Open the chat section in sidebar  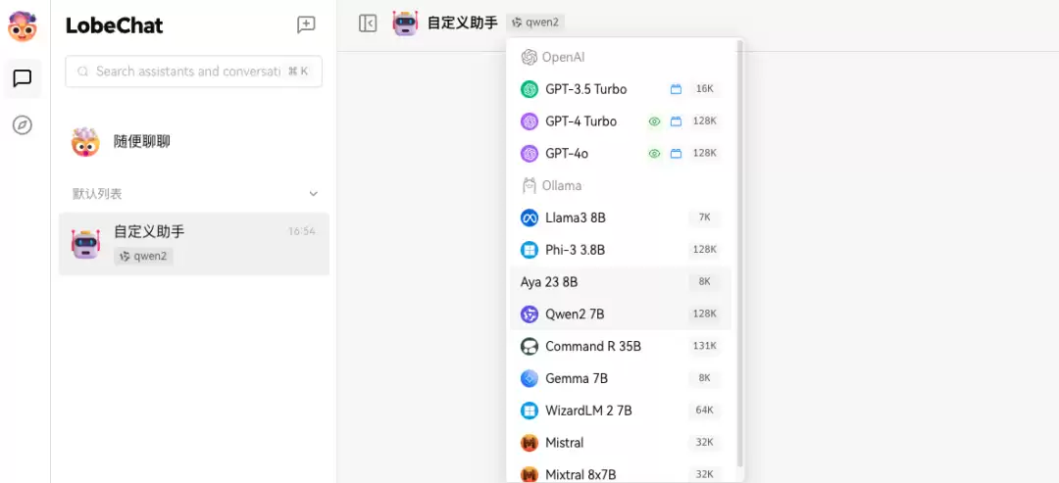tap(23, 78)
